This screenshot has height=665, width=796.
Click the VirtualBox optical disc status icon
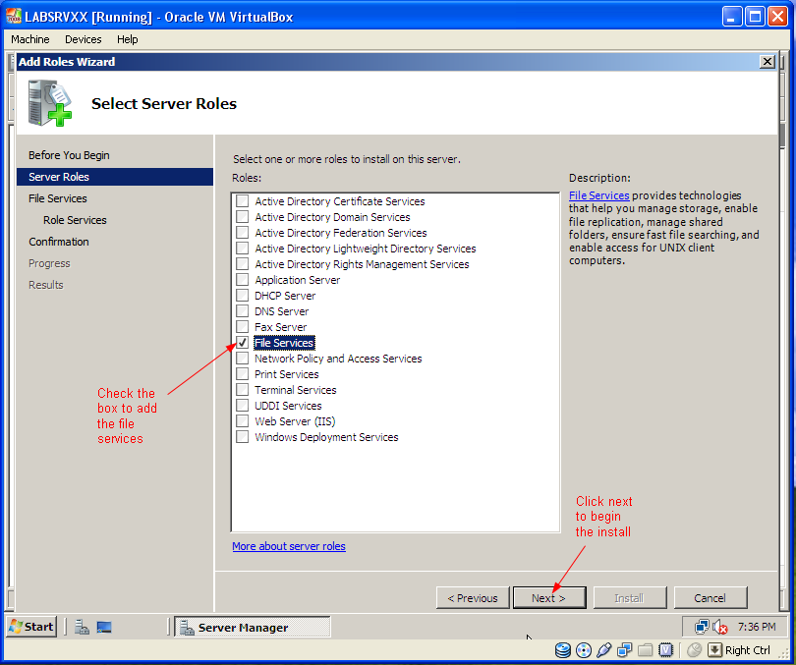tap(584, 650)
